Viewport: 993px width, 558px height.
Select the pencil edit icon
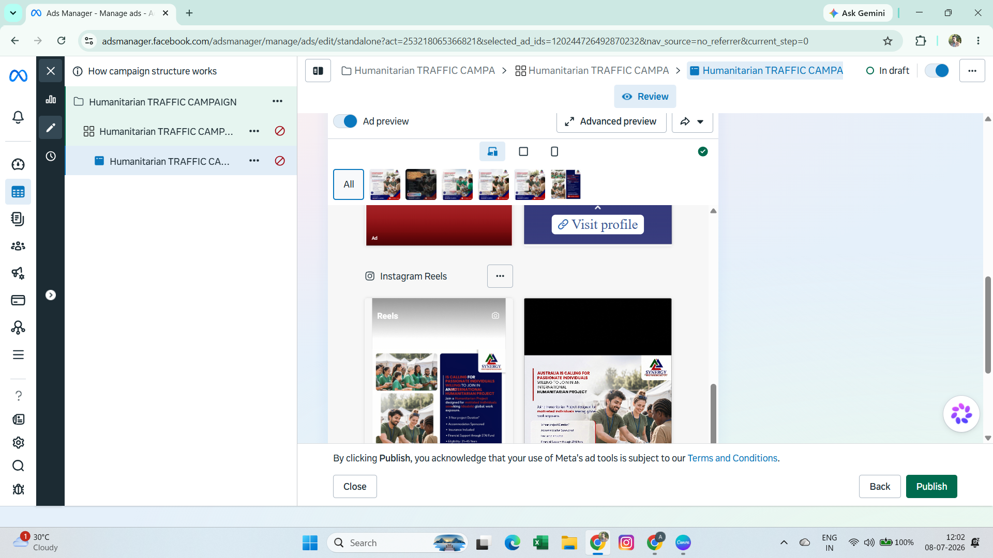(x=51, y=128)
